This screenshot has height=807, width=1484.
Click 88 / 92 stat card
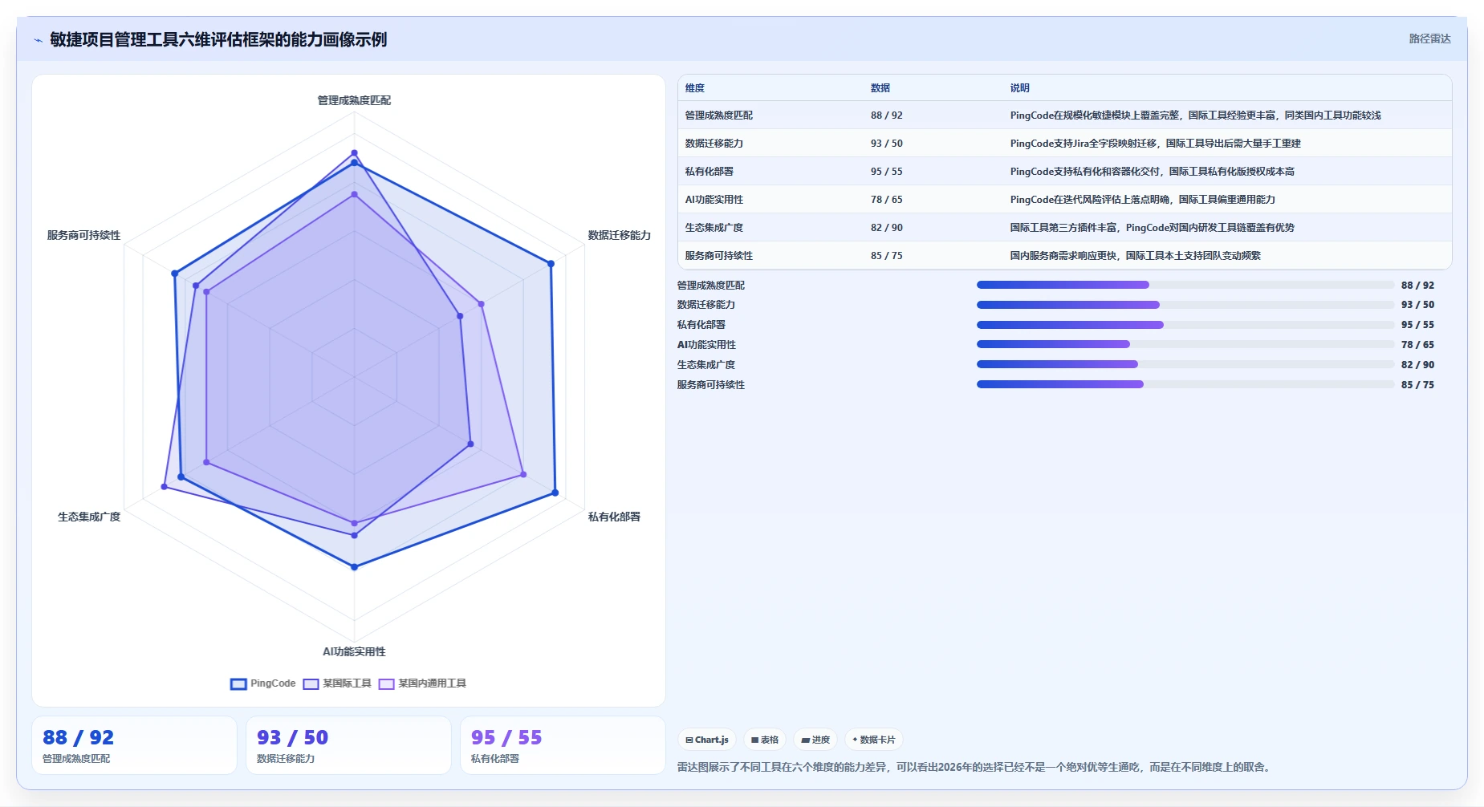click(134, 745)
